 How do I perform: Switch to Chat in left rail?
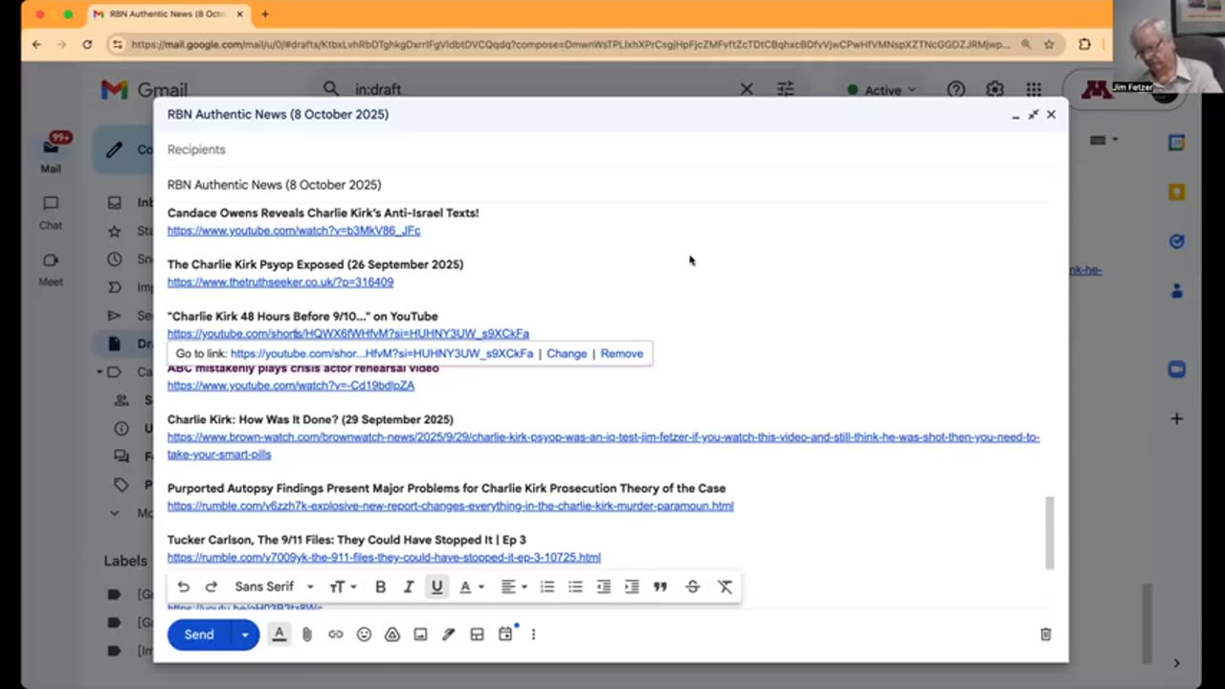51,212
